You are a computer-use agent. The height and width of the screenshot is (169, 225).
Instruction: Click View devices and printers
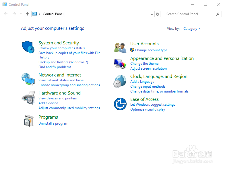pyautogui.click(x=57, y=98)
